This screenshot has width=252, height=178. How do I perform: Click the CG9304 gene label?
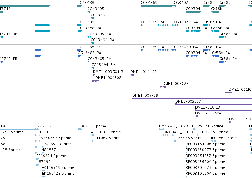[193, 9]
